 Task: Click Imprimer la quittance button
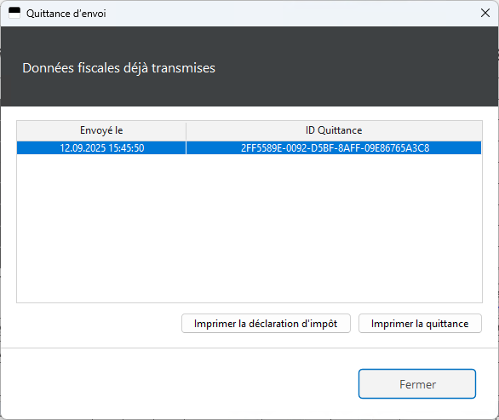[420, 324]
